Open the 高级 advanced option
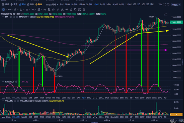Screen dimensions: 184x123 pyautogui.click(x=31, y=4)
